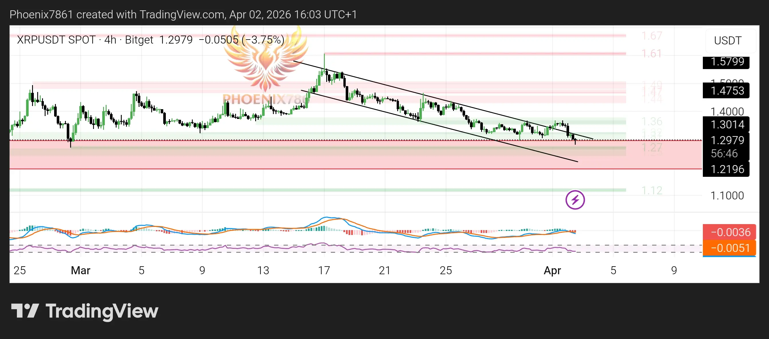Viewport: 769px width, 339px height.
Task: Click the TradingView.com text in header
Action: (x=182, y=14)
